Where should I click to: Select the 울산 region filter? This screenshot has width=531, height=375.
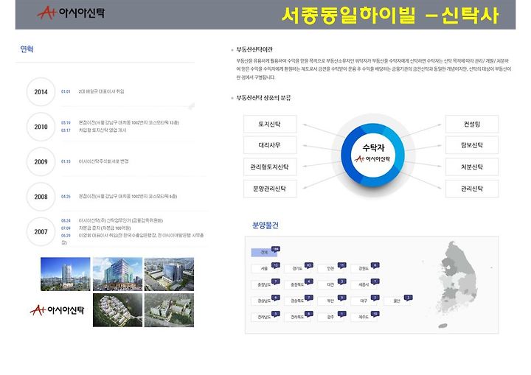click(397, 301)
